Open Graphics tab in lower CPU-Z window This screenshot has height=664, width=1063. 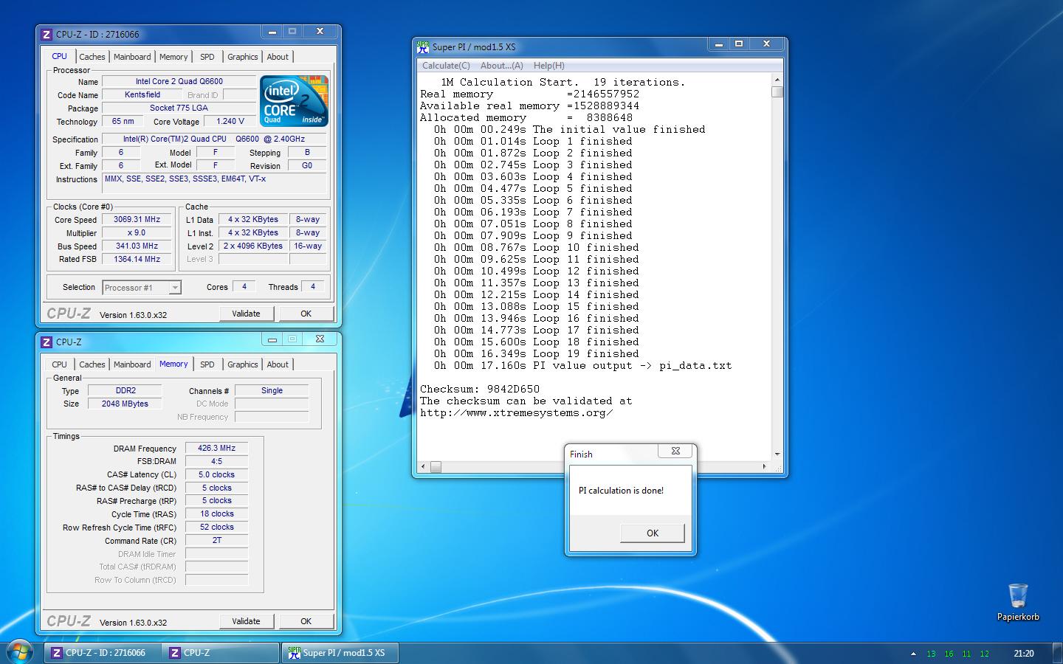242,364
